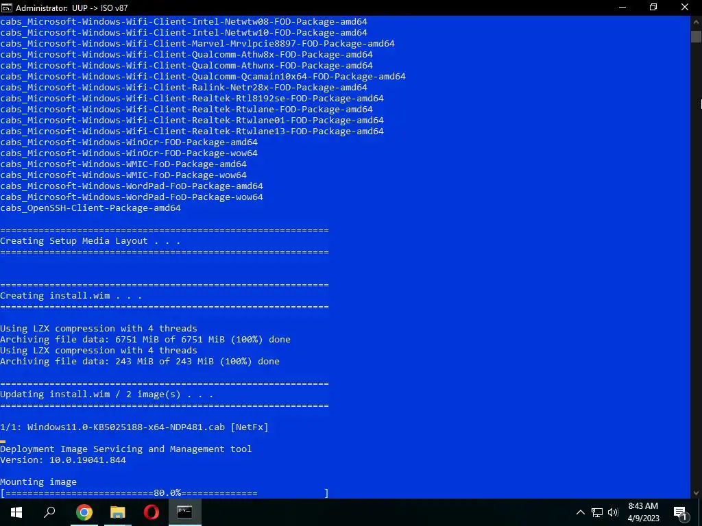Open the network status tray icon

tap(597, 512)
